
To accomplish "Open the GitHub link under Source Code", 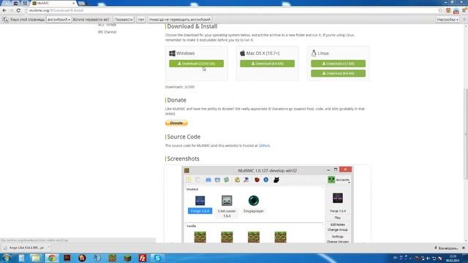I will [264, 145].
